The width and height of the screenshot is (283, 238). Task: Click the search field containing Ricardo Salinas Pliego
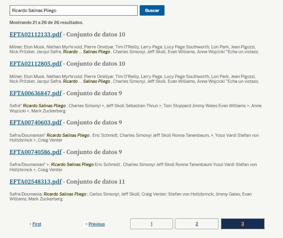(74, 10)
